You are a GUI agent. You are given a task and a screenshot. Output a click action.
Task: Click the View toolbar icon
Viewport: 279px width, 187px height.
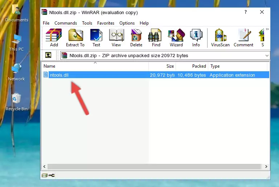tap(116, 38)
